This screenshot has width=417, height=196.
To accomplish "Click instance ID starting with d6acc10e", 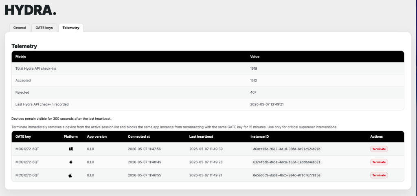I will tap(287, 149).
